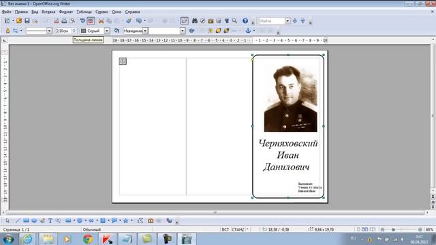436x245 pixels.
Task: Select the arrow pointer tool in the drawing bar
Action: click(x=7, y=220)
